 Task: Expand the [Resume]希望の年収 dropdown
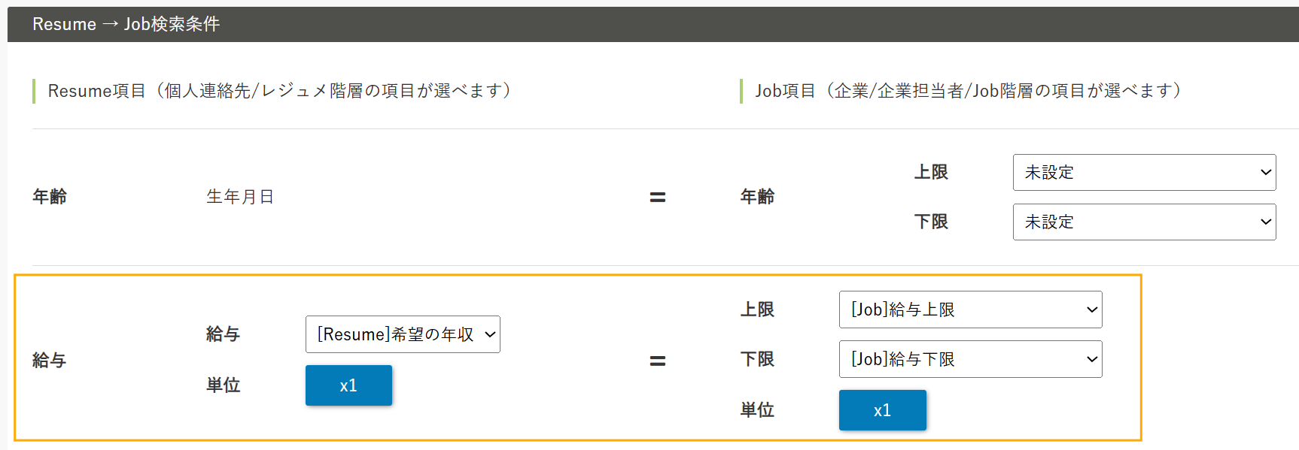tap(403, 334)
